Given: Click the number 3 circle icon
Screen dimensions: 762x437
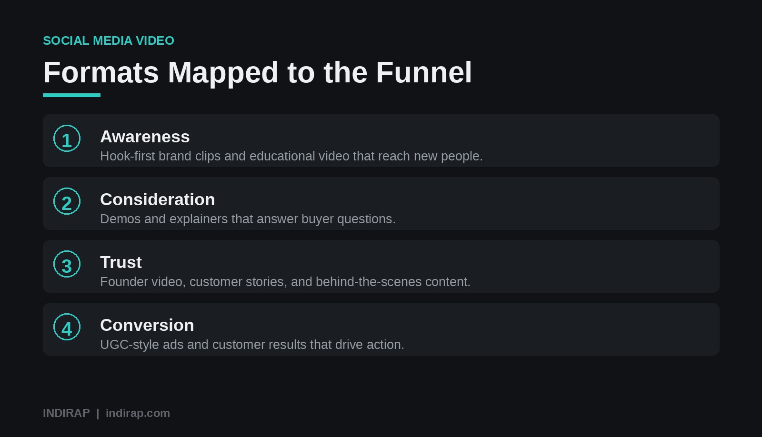Looking at the screenshot, I should (x=67, y=264).
